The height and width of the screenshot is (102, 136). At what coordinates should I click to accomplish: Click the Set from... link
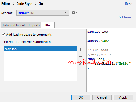[126, 17]
